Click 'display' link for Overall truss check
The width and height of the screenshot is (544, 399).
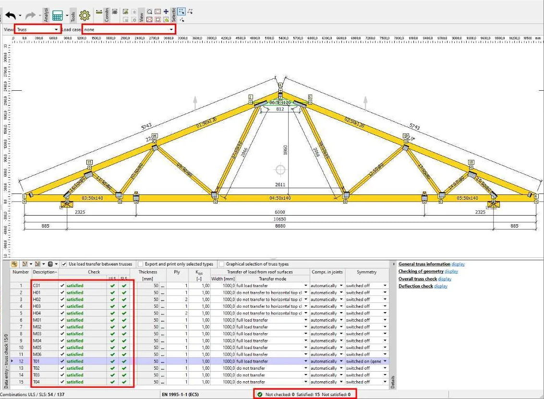tap(445, 279)
